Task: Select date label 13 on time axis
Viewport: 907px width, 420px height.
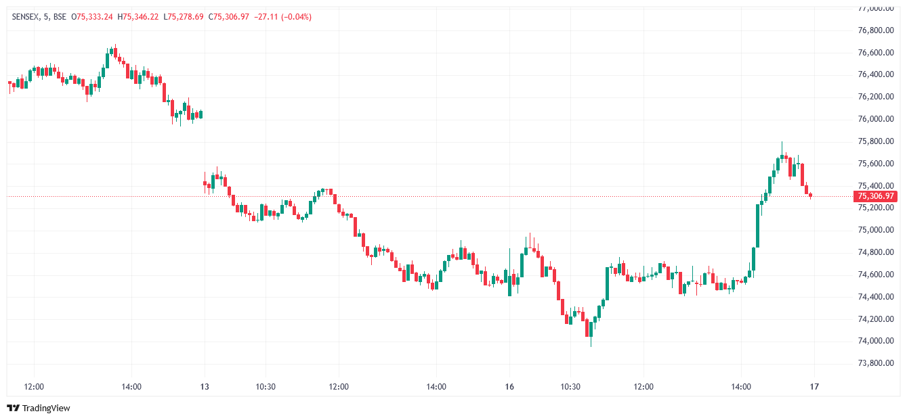Action: pyautogui.click(x=205, y=387)
